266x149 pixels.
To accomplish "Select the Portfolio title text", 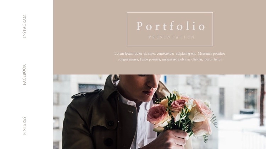I will 171,26.
